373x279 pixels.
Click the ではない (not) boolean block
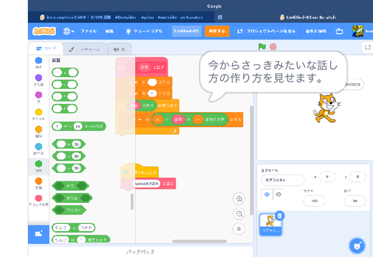[x=69, y=210]
